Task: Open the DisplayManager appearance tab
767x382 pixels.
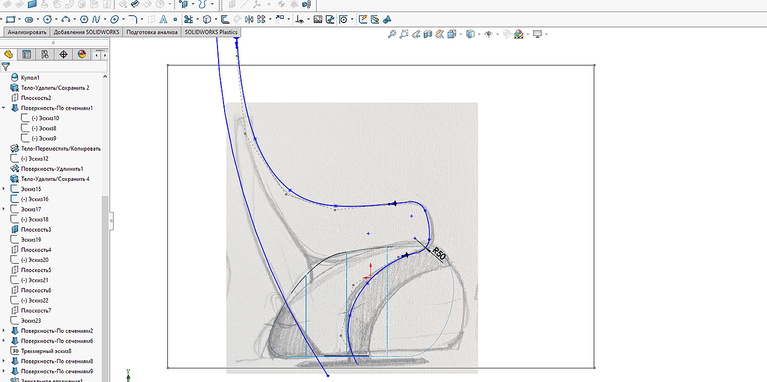Action: 82,54
